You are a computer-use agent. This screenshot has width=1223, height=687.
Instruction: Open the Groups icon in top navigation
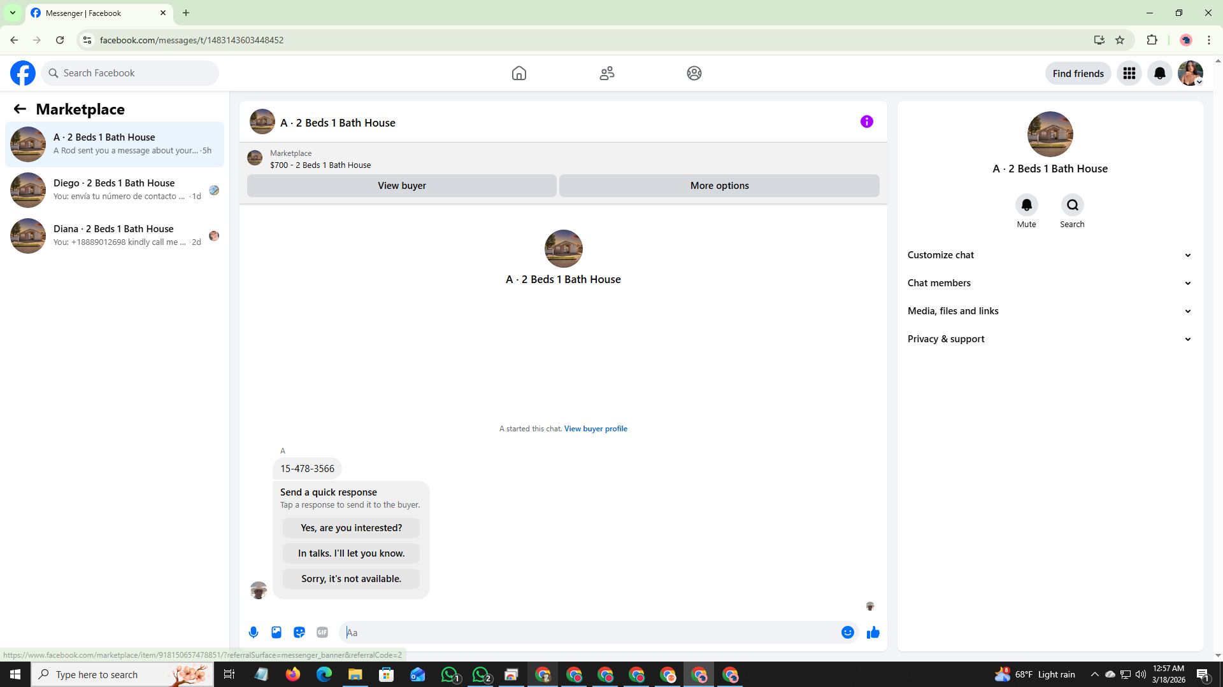[x=694, y=73]
